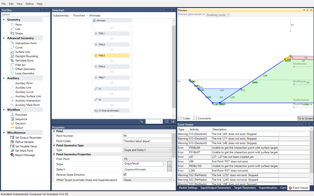Screen dimensions: 314x196
Task: Collapse the Geometry toolbox group
Action: coord(4,19)
